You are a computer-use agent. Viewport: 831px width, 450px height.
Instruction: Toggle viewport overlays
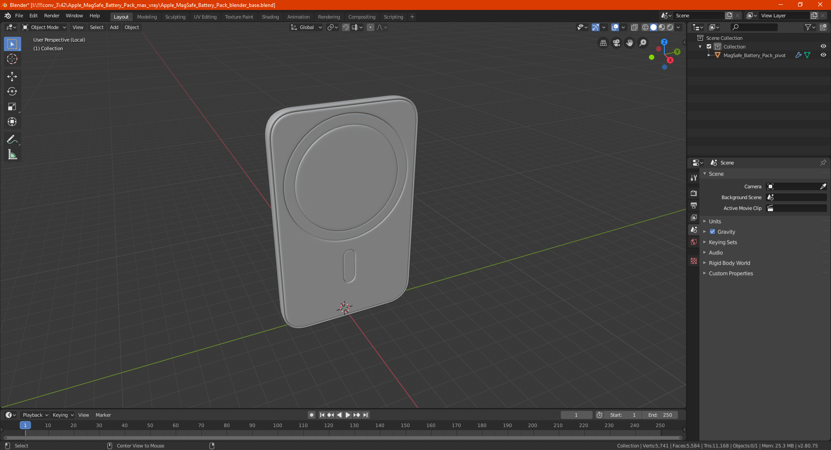pyautogui.click(x=615, y=27)
